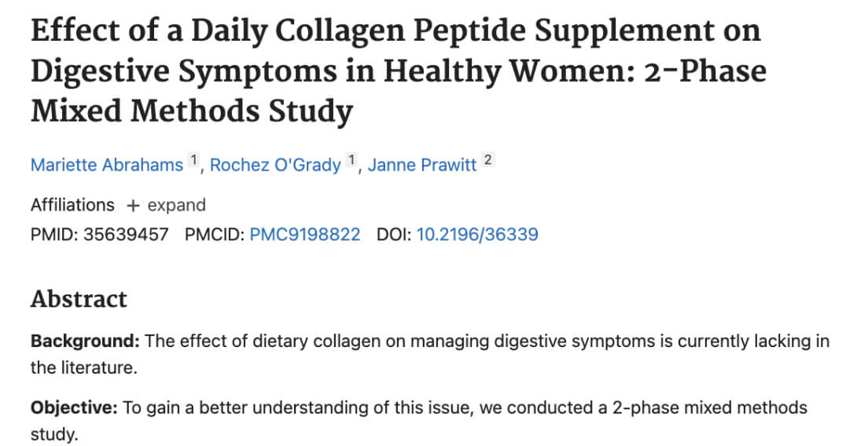Screen dimensions: 846x446
Task: Click the Background paragraph about dietary collagen
Action: click(x=472, y=342)
